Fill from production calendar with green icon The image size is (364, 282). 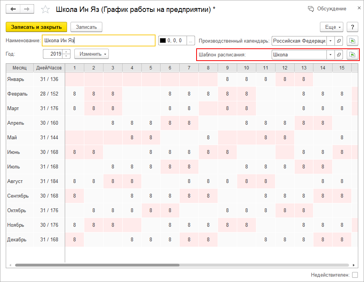click(x=353, y=41)
